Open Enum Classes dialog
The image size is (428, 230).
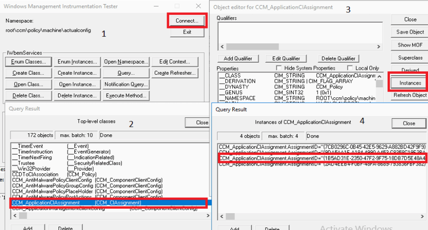tap(29, 62)
